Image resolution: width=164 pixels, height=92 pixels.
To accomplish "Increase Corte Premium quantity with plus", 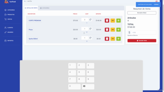I will click(x=118, y=20).
